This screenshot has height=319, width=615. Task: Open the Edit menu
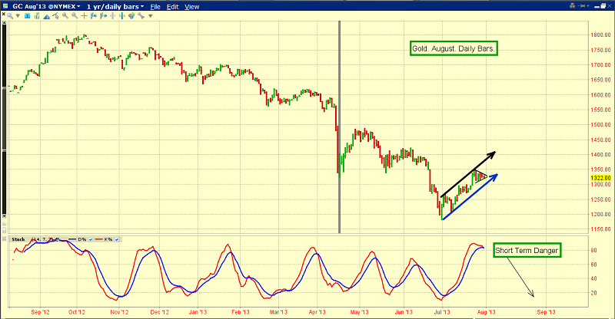172,7
